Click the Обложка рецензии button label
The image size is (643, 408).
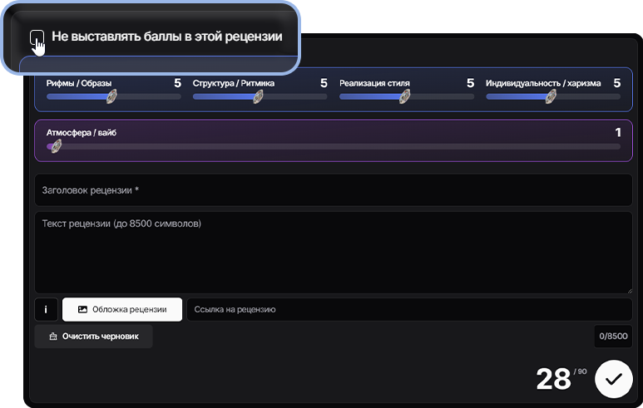pos(129,310)
